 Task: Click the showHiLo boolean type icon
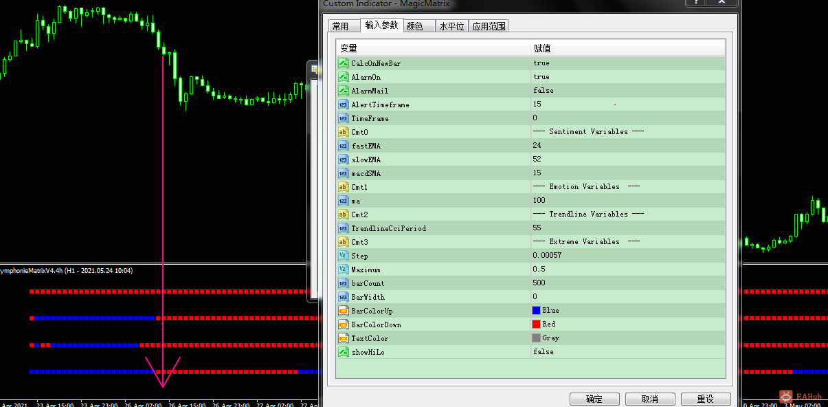343,352
